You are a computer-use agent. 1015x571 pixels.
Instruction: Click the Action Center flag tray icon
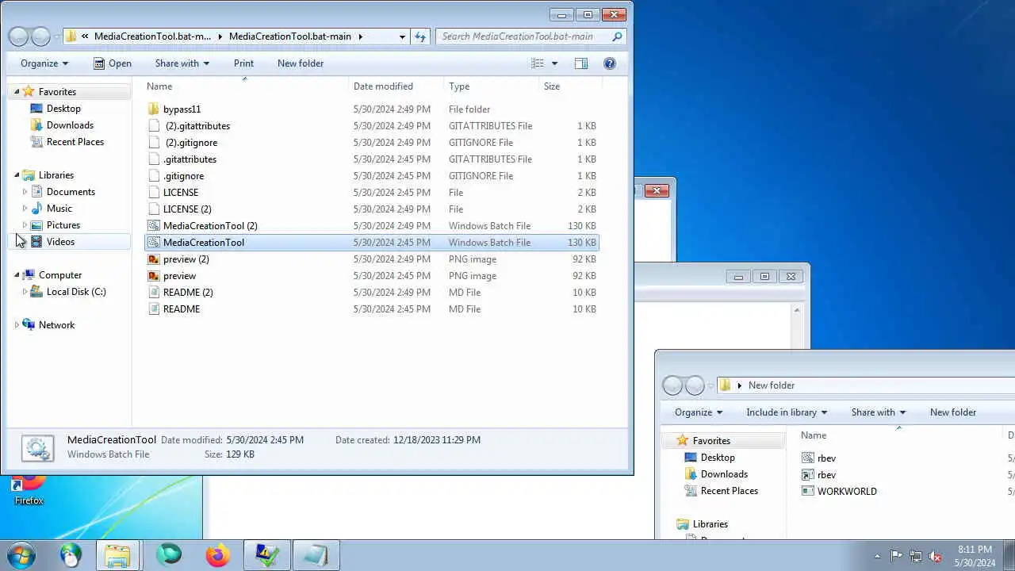pos(896,556)
